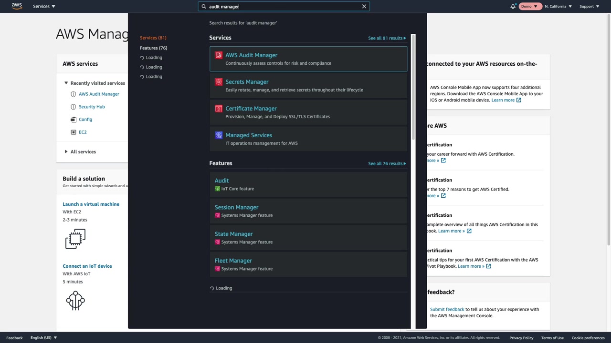611x343 pixels.
Task: Open the AWS Audit Manager search result
Action: coord(308,59)
